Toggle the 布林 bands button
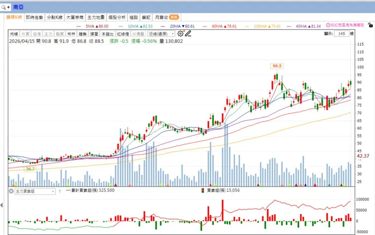 pyautogui.click(x=71, y=34)
